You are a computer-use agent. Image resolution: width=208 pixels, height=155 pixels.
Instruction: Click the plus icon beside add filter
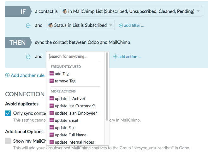121,26
